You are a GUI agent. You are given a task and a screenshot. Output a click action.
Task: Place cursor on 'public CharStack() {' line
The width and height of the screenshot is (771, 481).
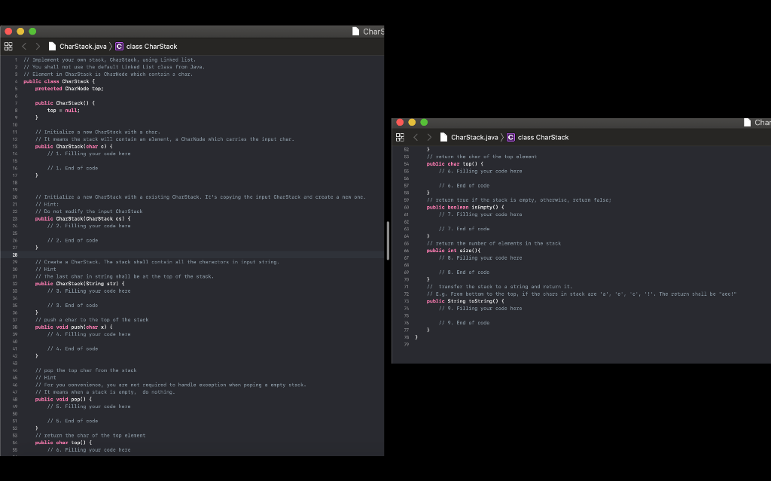coord(65,103)
